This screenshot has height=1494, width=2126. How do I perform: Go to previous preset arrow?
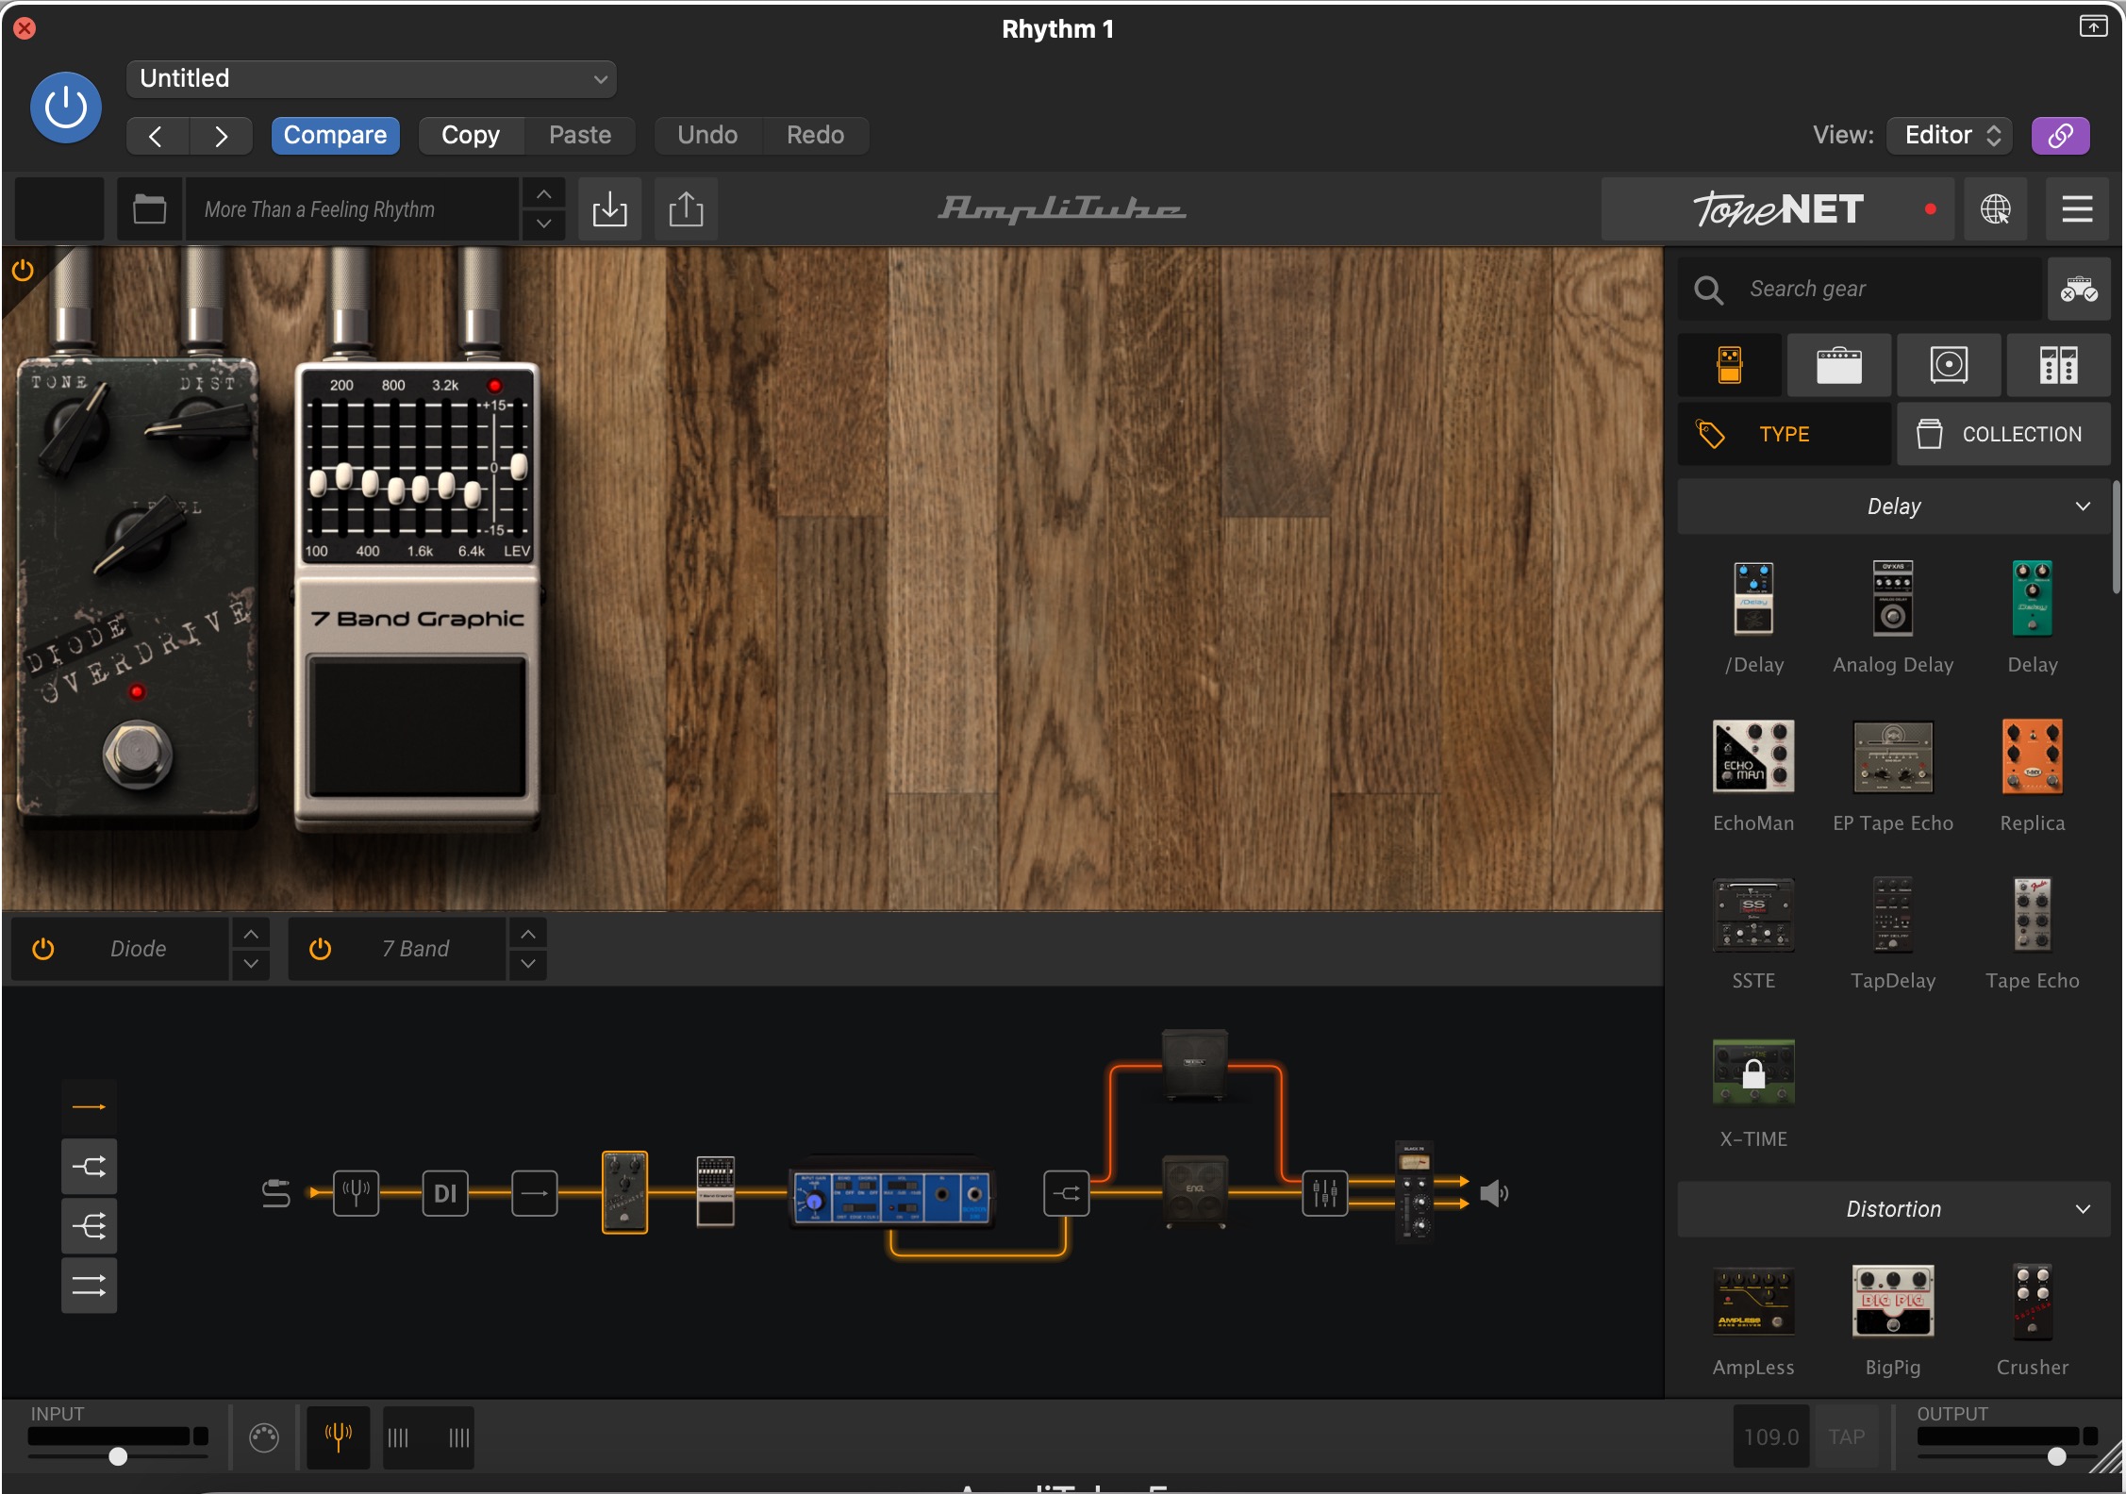(157, 136)
